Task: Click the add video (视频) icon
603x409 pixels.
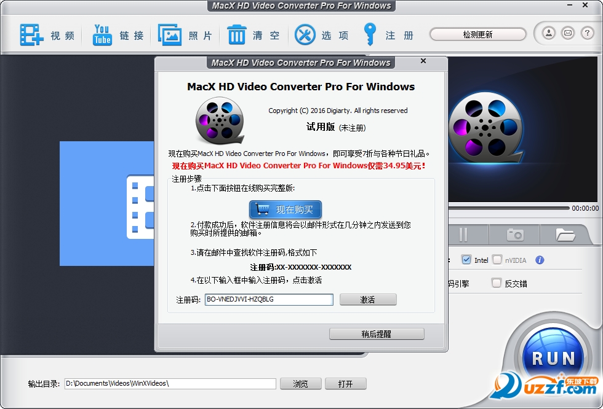Action: (31, 35)
